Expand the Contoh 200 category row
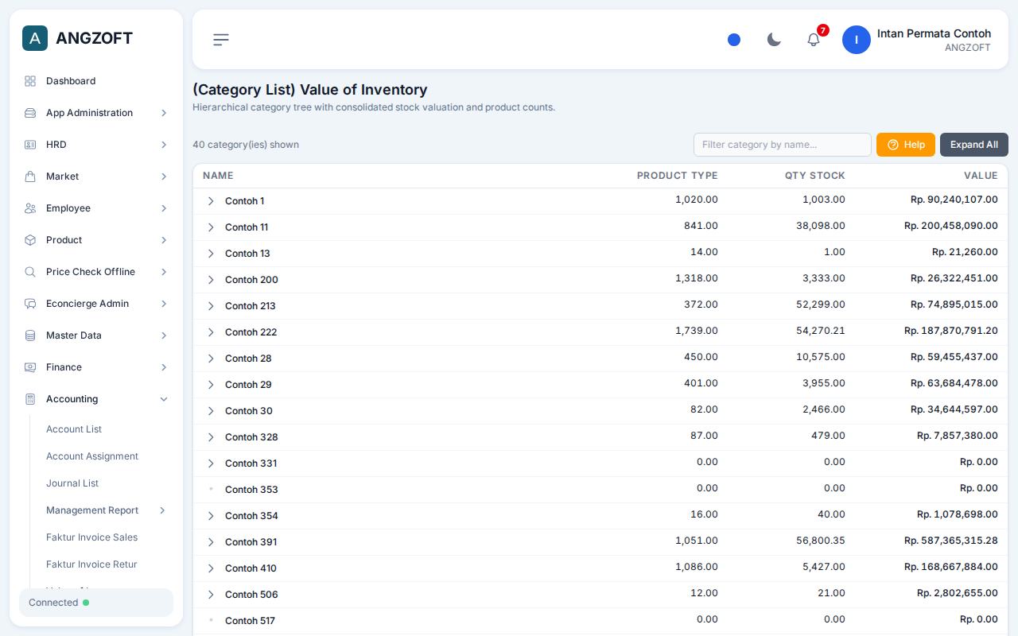Screen dimensions: 1018x636 click(211, 280)
